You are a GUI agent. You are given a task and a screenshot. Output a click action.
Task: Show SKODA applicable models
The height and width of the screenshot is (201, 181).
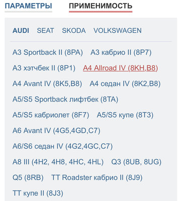(74, 31)
